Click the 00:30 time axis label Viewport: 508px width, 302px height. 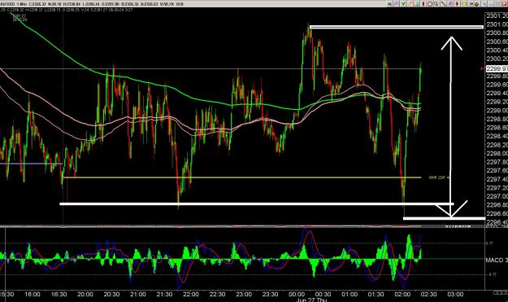(x=323, y=294)
